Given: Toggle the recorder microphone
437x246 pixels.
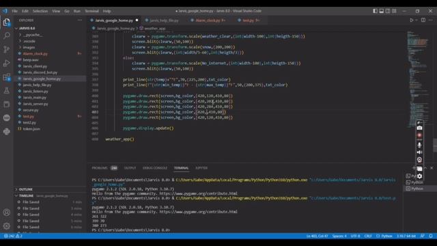Looking at the screenshot, I should tap(419, 145).
